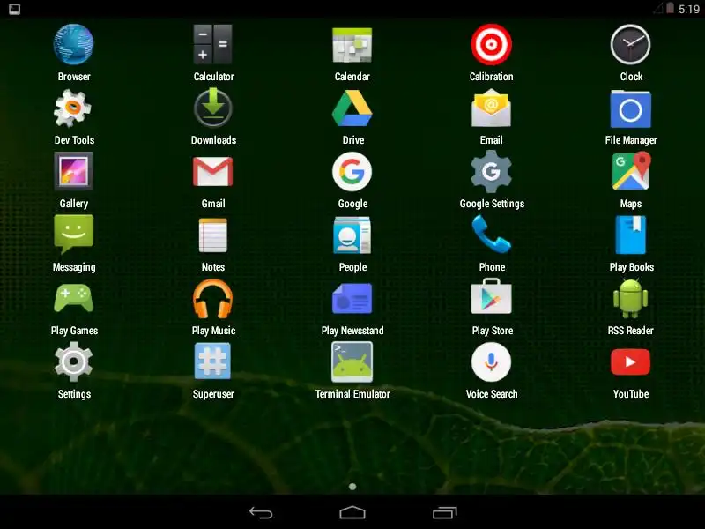The image size is (705, 529).
Task: Start the Calibration app
Action: (491, 45)
